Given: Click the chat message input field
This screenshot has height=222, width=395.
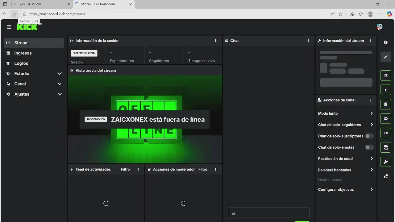Looking at the screenshot, I should tap(268, 213).
